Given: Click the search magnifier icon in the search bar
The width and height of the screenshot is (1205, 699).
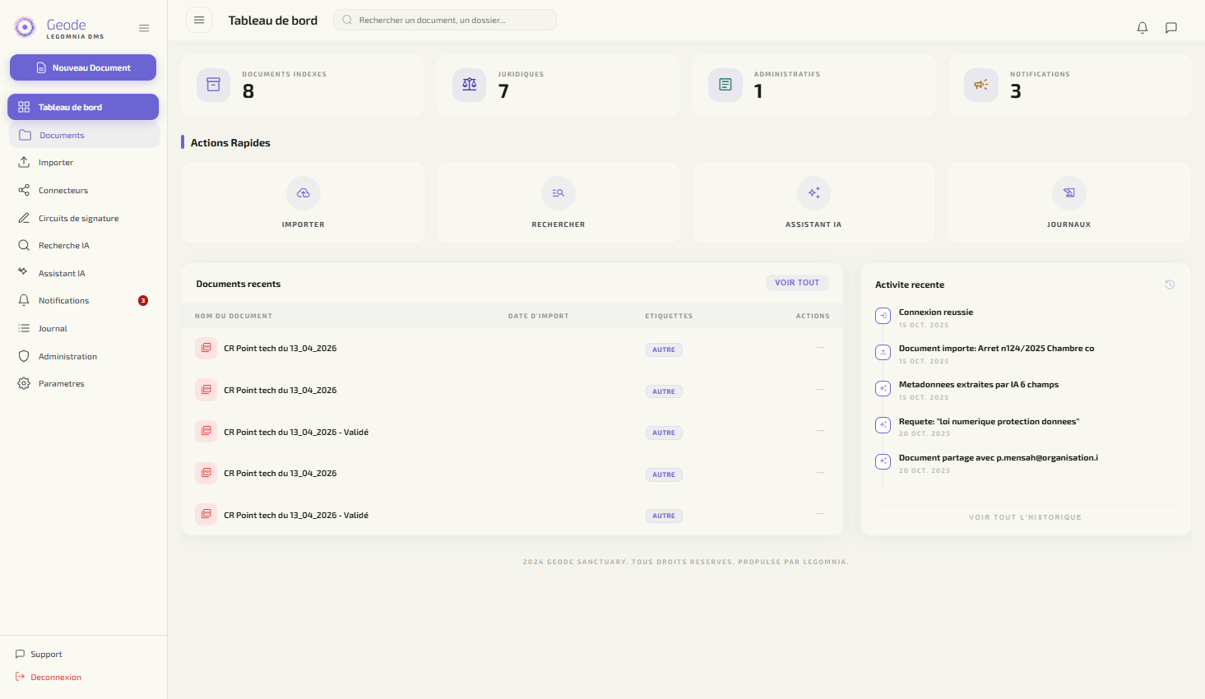Looking at the screenshot, I should 348,20.
